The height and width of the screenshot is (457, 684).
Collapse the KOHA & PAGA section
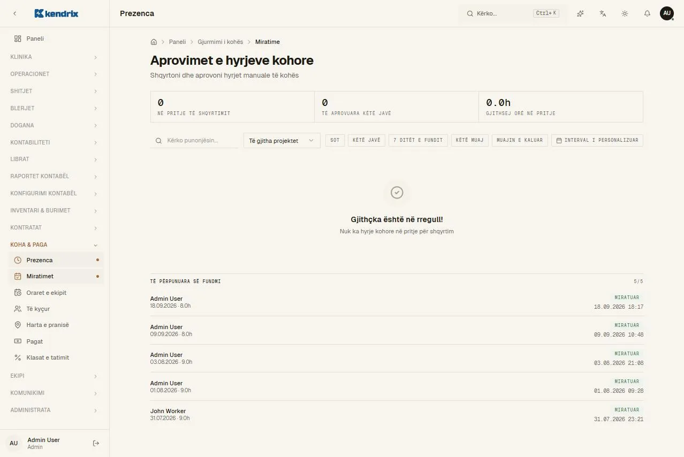(55, 245)
